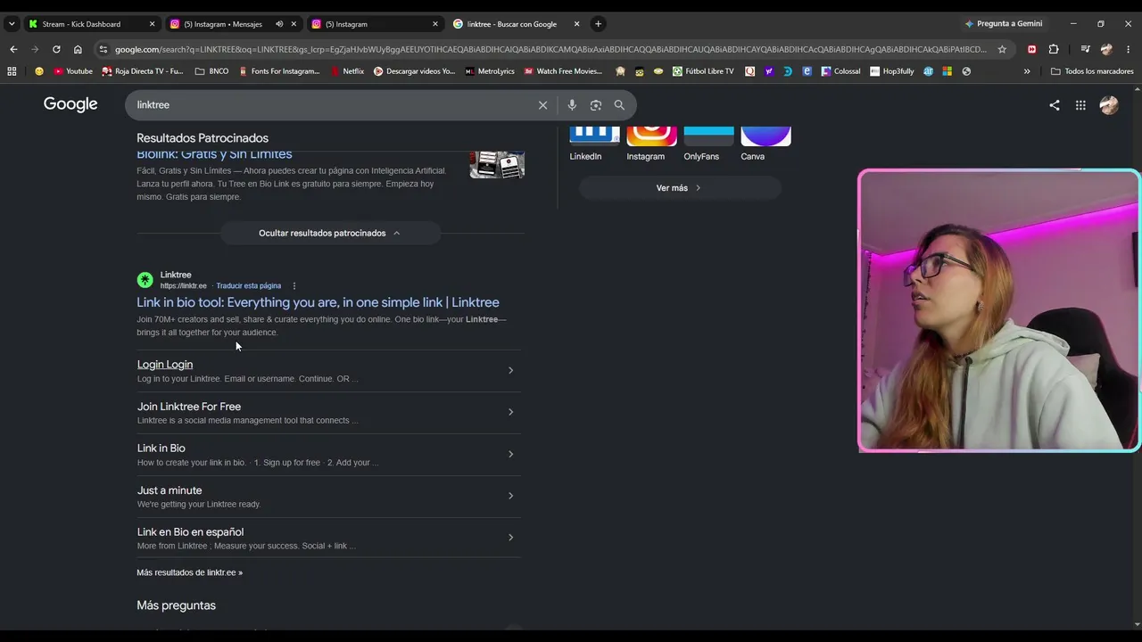
Task: Click the share icon on results page
Action: tap(1055, 105)
